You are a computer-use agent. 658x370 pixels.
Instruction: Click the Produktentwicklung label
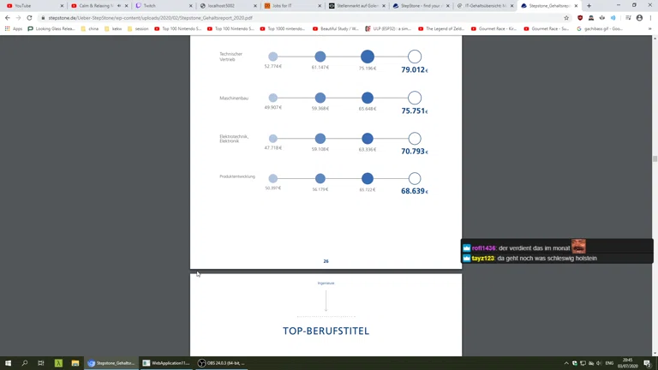click(237, 176)
